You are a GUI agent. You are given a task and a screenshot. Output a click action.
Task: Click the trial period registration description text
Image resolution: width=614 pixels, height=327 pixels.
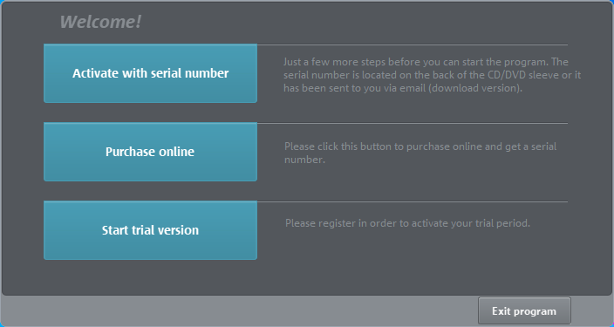click(x=407, y=223)
